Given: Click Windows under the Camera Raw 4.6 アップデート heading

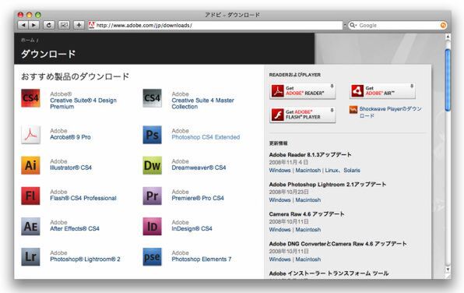Looking at the screenshot, I should coord(279,230).
